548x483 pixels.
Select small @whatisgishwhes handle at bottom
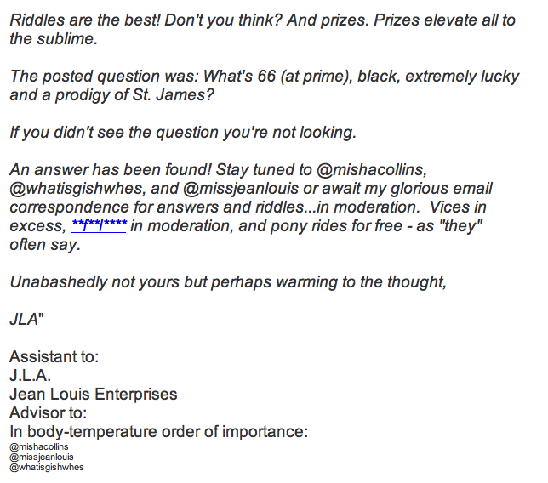point(47,468)
